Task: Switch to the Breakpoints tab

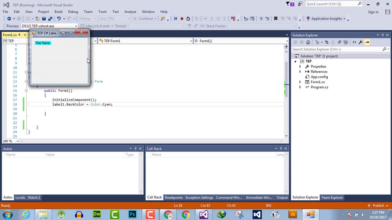Action: [x=174, y=197]
